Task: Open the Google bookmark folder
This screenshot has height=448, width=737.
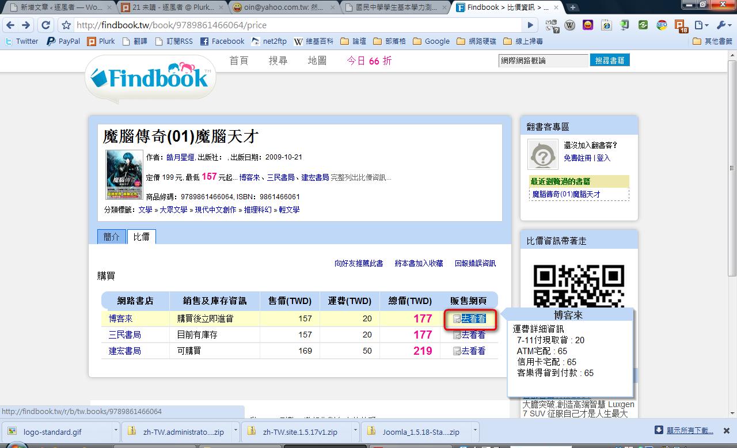Action: click(x=431, y=41)
